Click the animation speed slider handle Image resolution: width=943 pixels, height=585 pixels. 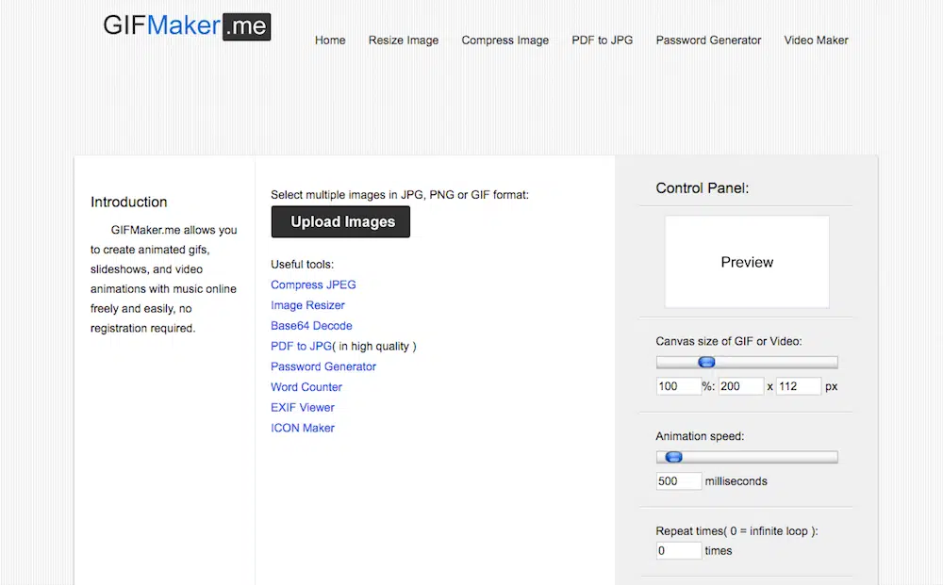tap(673, 458)
